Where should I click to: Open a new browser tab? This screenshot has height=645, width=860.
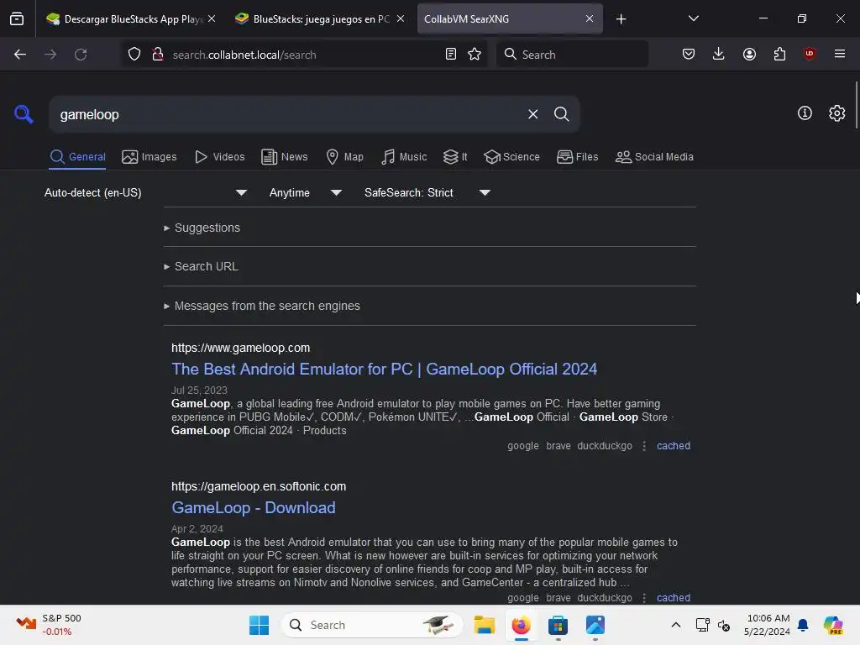621,19
